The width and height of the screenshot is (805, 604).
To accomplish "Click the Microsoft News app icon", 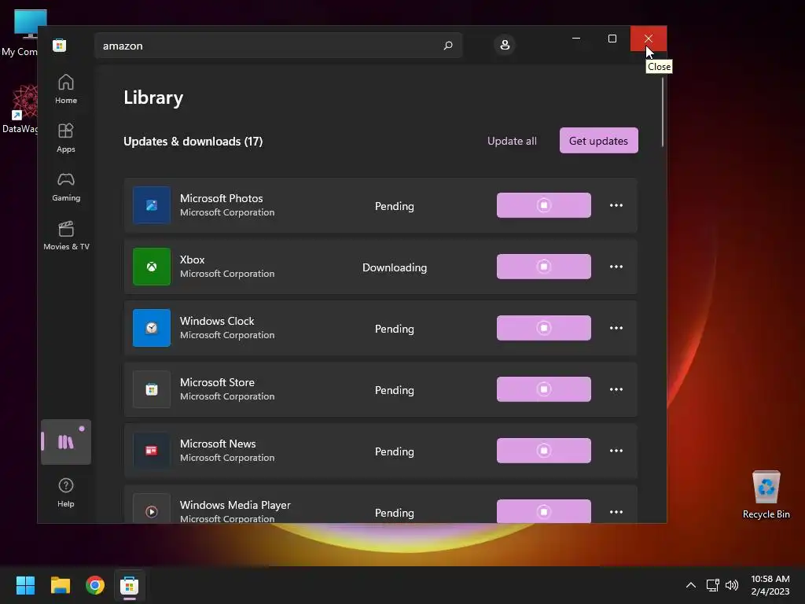I will tap(152, 451).
